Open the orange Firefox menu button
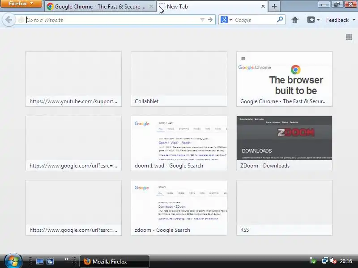 click(x=21, y=4)
